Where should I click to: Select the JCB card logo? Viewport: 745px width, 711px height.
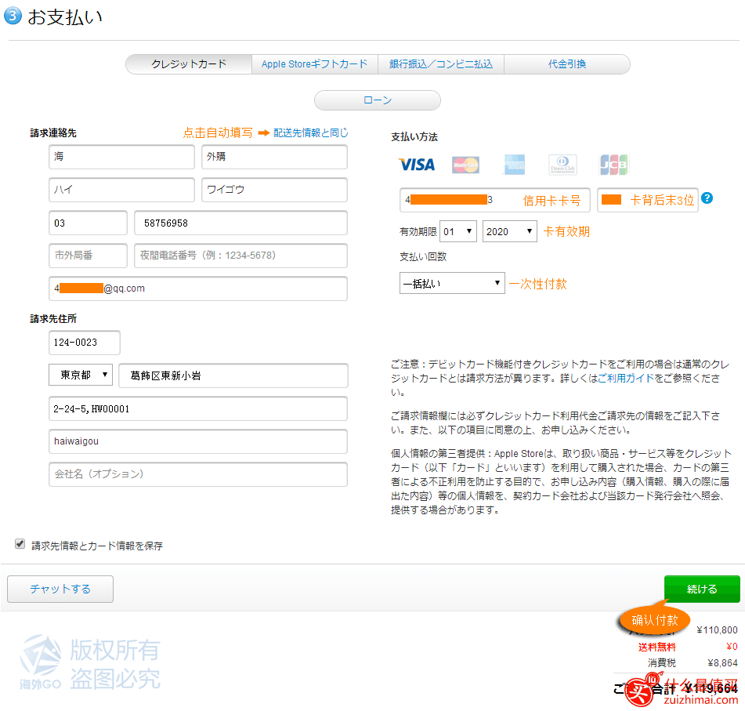tap(613, 165)
